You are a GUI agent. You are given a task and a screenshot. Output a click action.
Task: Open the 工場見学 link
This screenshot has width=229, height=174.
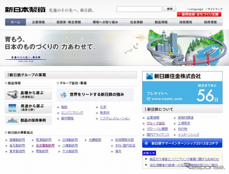pyautogui.click(x=184, y=123)
